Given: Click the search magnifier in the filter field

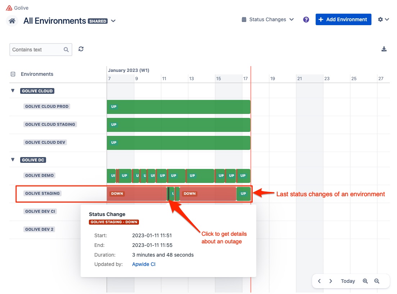Looking at the screenshot, I should click(x=66, y=49).
